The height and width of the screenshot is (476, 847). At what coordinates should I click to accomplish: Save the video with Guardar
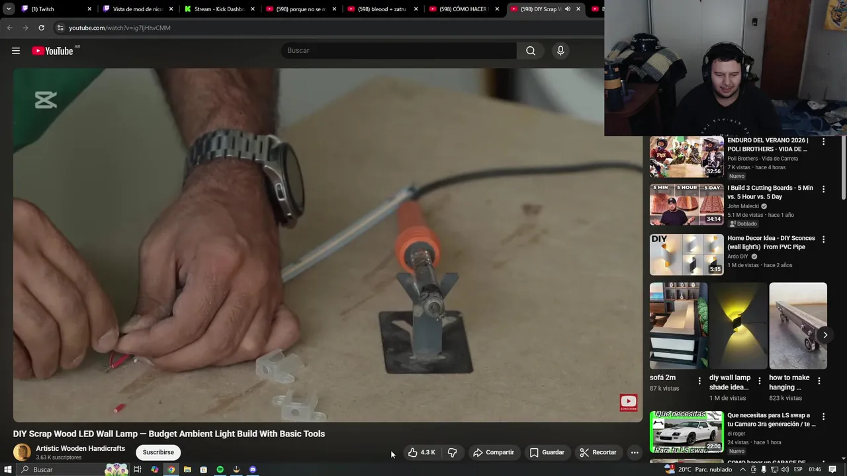pos(547,452)
